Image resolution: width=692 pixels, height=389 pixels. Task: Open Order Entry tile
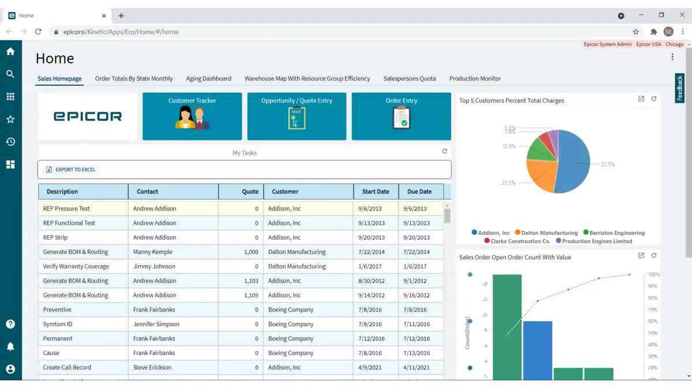pyautogui.click(x=401, y=116)
